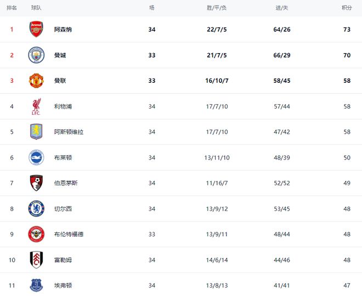Click the 场 column header
Viewport: 362px width, 296px height.
click(152, 8)
